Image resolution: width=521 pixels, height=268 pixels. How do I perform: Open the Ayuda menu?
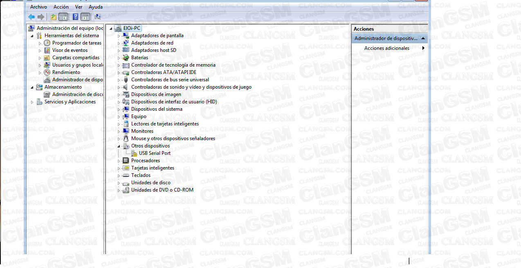[96, 7]
